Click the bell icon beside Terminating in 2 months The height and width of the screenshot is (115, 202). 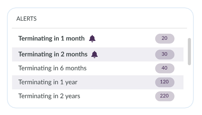click(x=94, y=54)
